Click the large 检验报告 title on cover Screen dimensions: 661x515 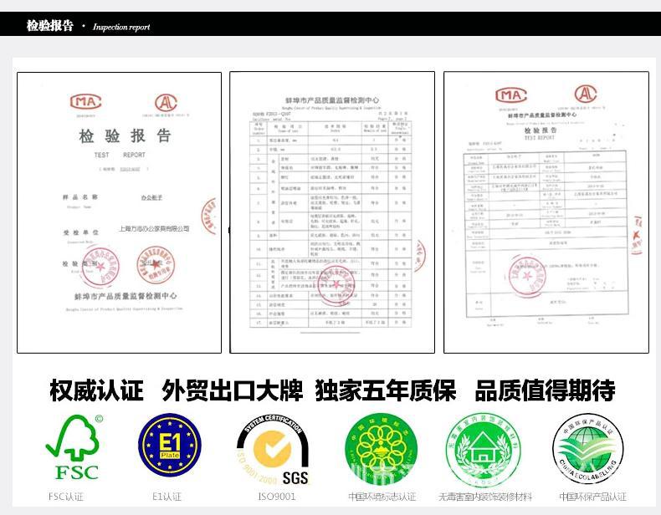point(125,136)
